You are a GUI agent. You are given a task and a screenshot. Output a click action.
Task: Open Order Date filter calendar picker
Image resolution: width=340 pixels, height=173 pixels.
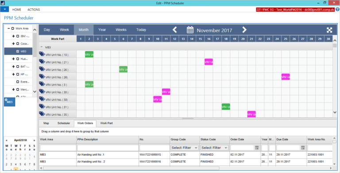tap(257, 148)
